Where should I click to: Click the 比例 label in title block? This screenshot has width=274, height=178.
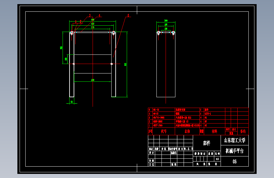coord(217,154)
